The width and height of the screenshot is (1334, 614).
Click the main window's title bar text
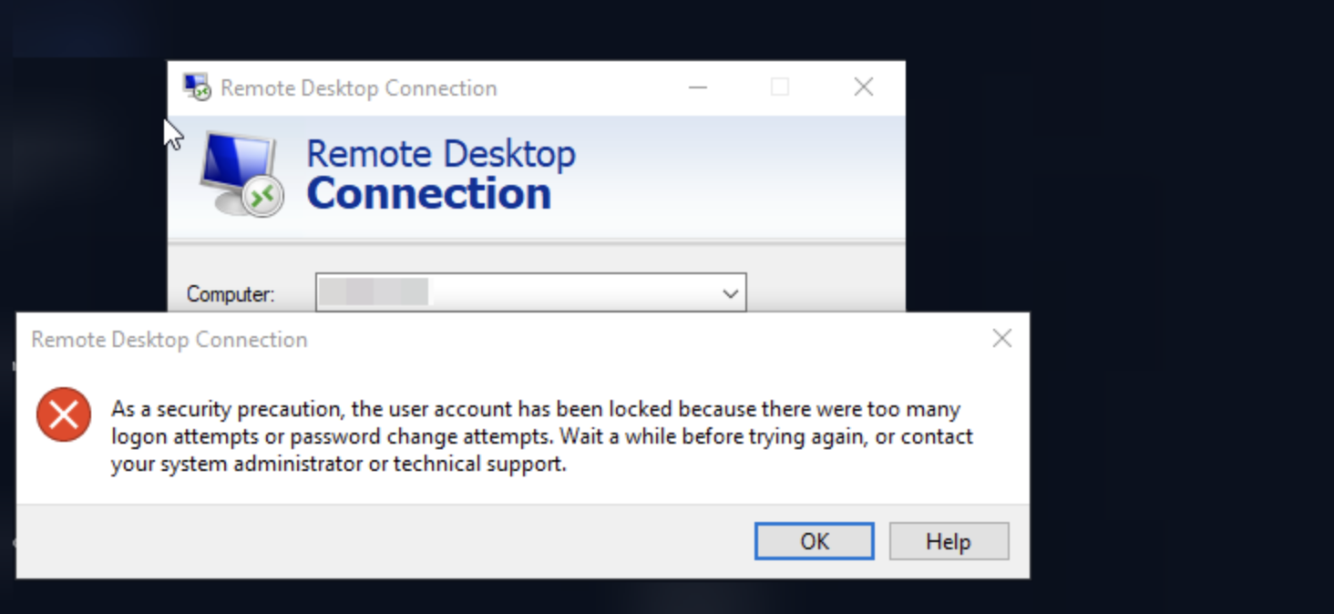click(358, 88)
